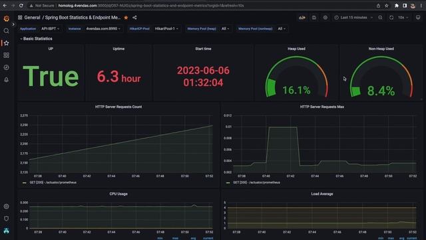
Task: Open the Last 15 minutes time picker
Action: [353, 17]
